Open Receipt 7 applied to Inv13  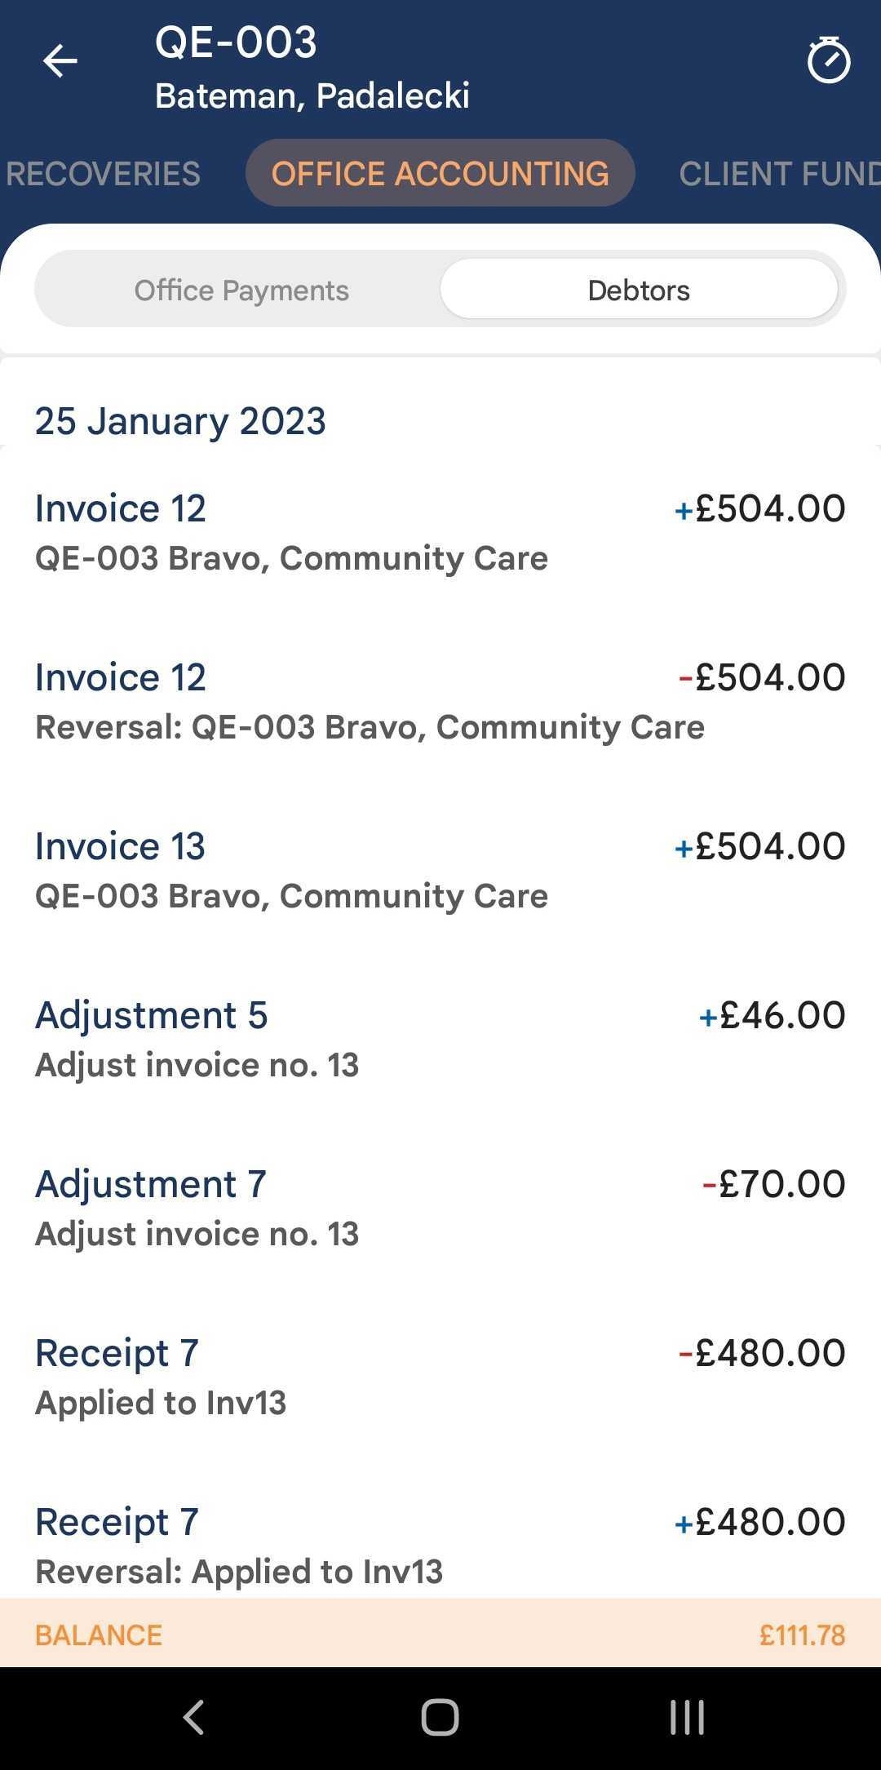click(x=440, y=1377)
